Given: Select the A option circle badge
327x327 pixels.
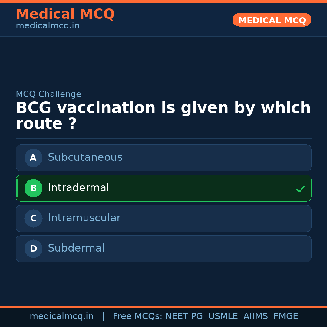Looking at the screenshot, I should click(33, 158).
